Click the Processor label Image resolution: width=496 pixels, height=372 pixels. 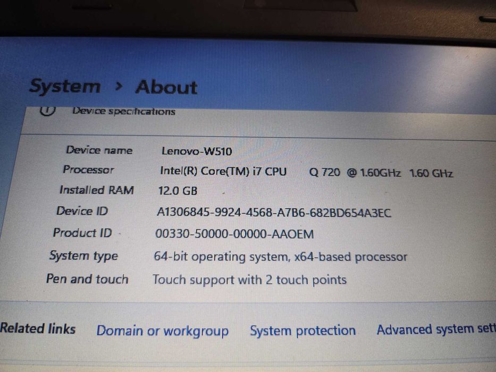89,170
